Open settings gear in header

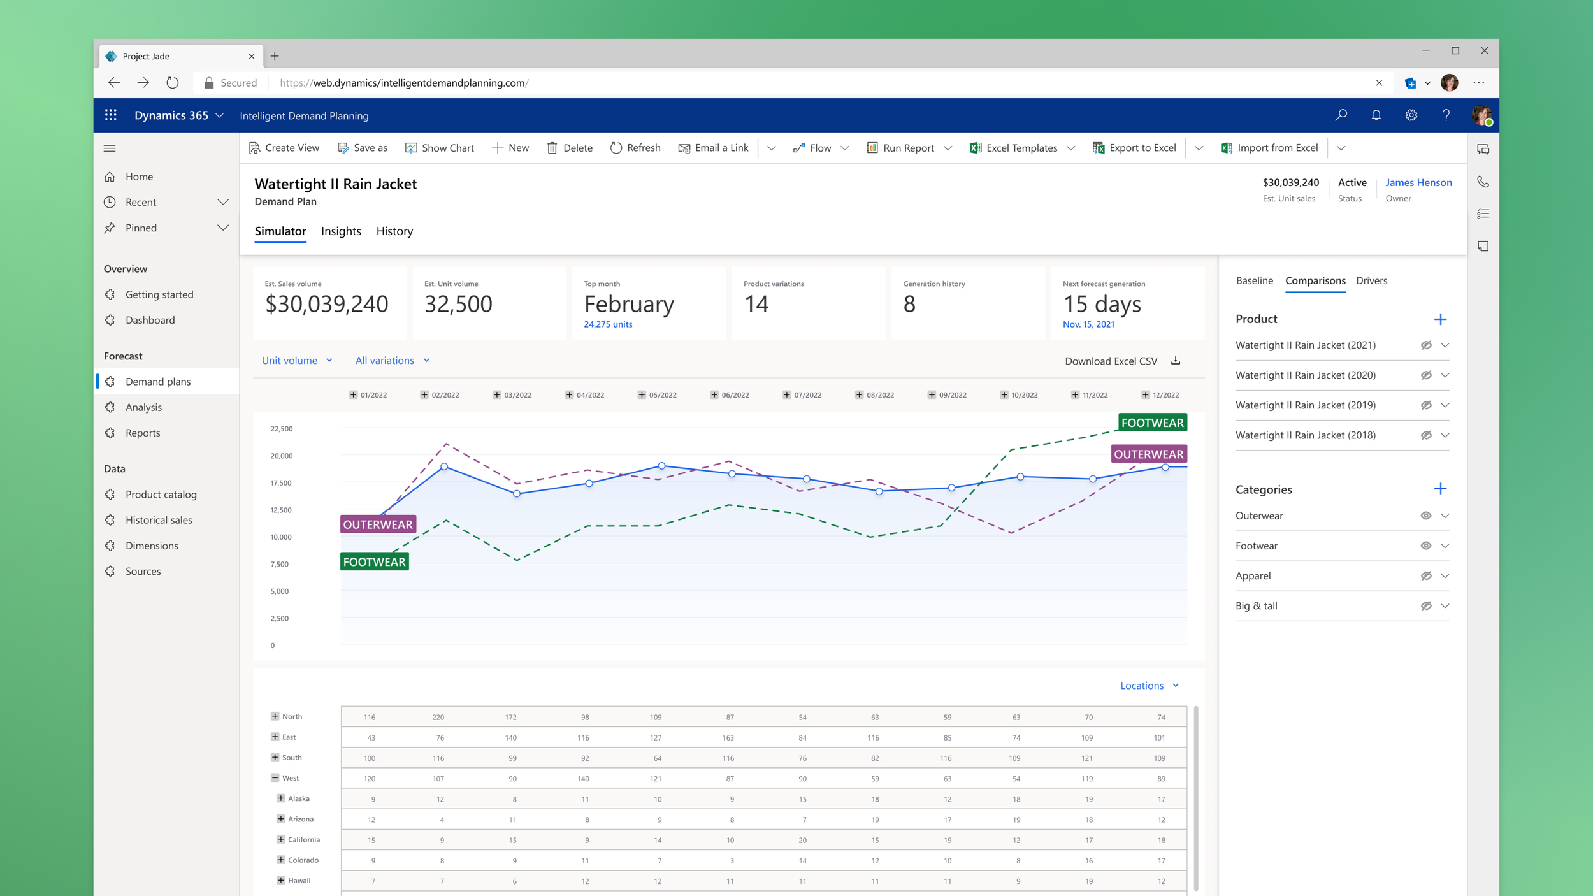pos(1411,115)
